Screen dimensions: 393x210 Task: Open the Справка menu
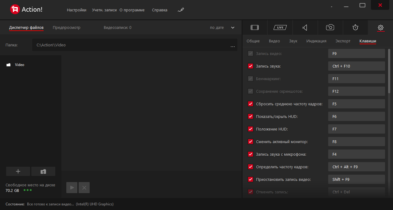pos(160,10)
